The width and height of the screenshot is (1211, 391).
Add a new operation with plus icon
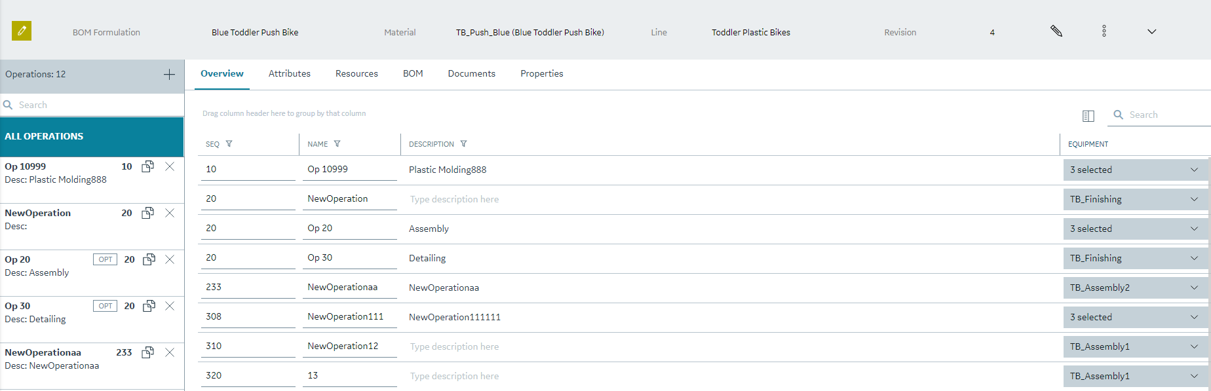169,74
